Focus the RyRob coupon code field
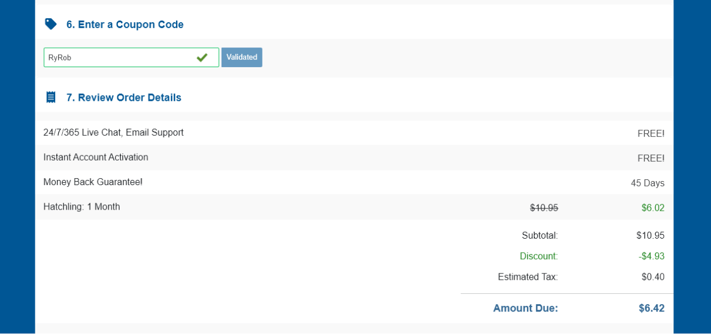The width and height of the screenshot is (711, 336). (x=120, y=58)
